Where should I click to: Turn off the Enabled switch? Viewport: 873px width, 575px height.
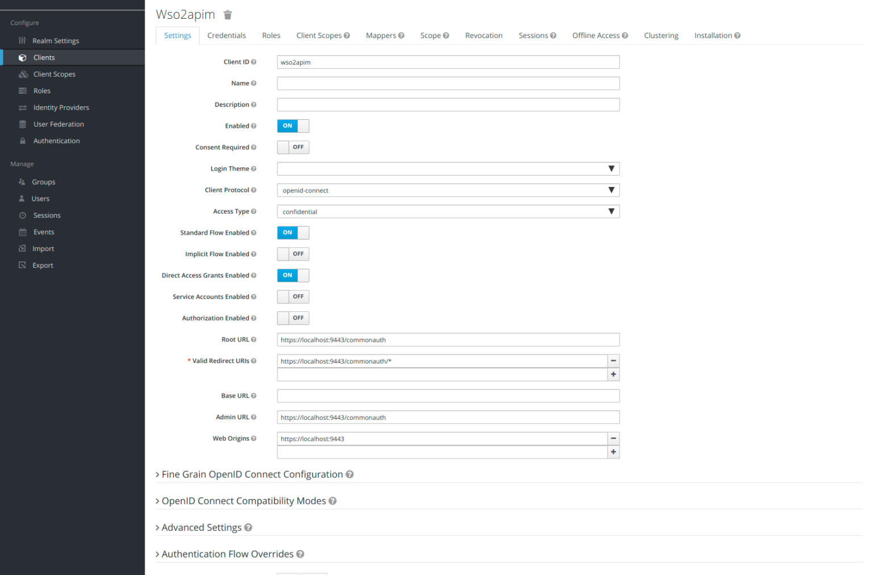click(x=293, y=126)
